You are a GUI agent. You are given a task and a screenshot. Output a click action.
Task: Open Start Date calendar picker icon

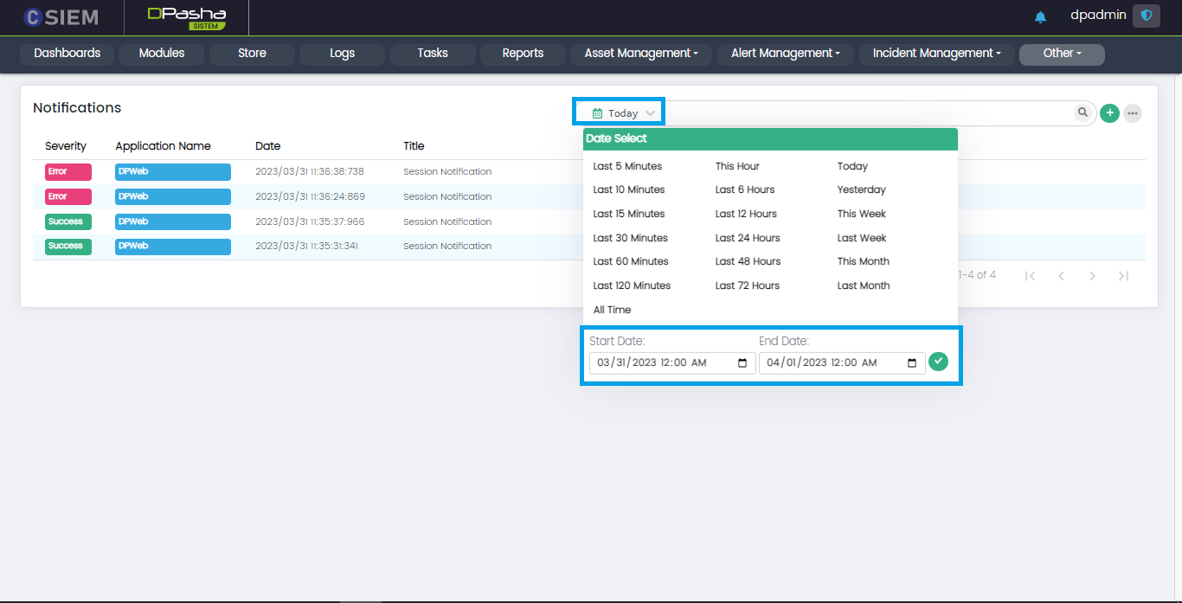tap(742, 363)
